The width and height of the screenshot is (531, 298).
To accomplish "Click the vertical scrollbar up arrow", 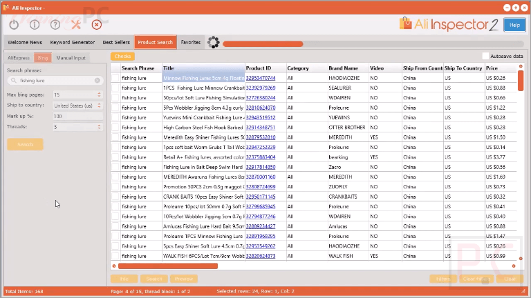I will coord(521,66).
